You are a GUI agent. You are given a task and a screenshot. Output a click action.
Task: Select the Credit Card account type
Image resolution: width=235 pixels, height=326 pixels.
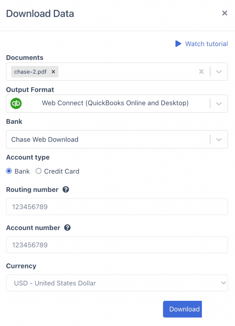pos(39,171)
